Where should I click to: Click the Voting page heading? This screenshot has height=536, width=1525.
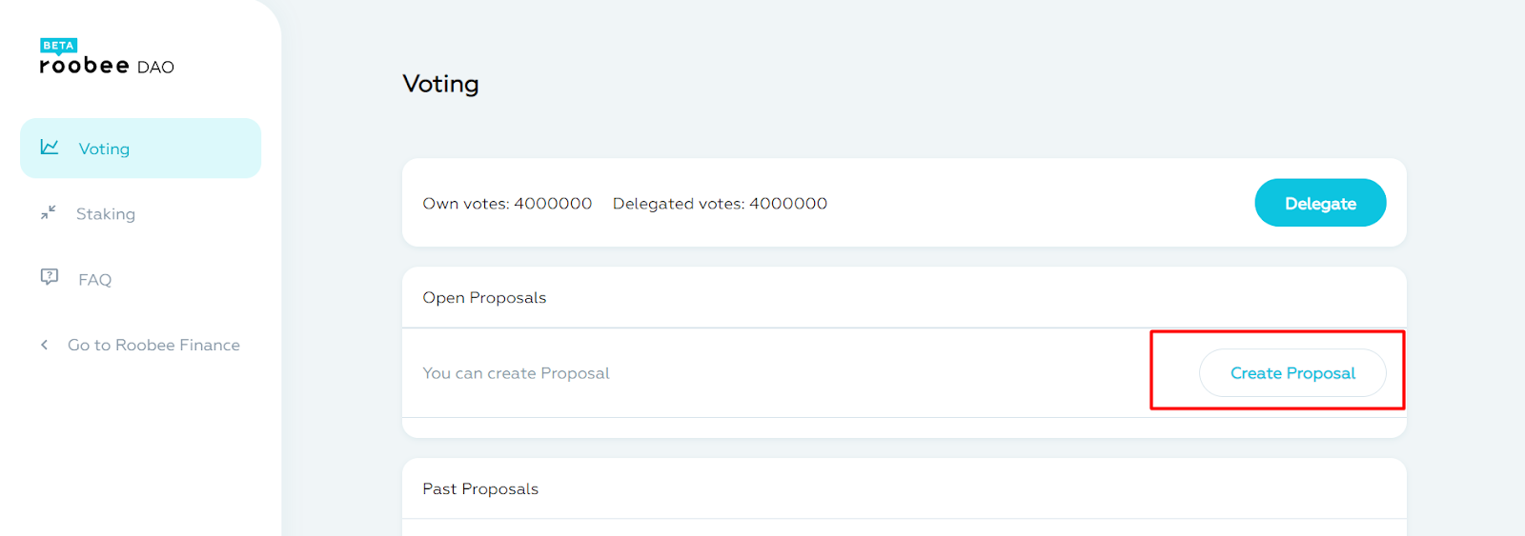click(x=440, y=84)
